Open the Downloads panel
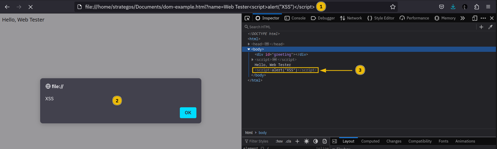 click(x=453, y=7)
